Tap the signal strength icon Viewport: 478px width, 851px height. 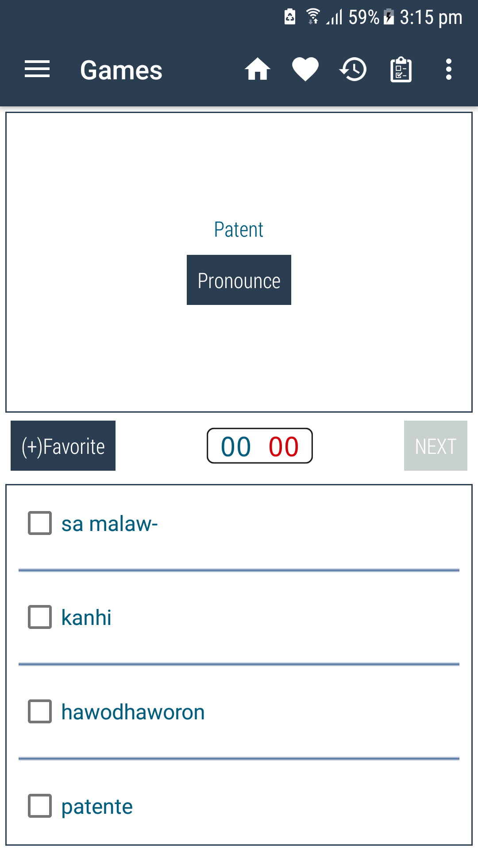335,17
